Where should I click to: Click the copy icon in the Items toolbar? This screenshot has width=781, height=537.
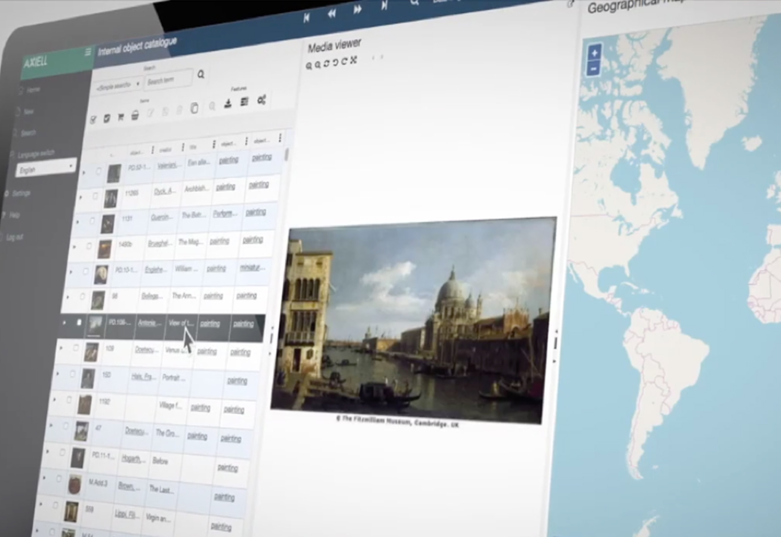pos(195,109)
